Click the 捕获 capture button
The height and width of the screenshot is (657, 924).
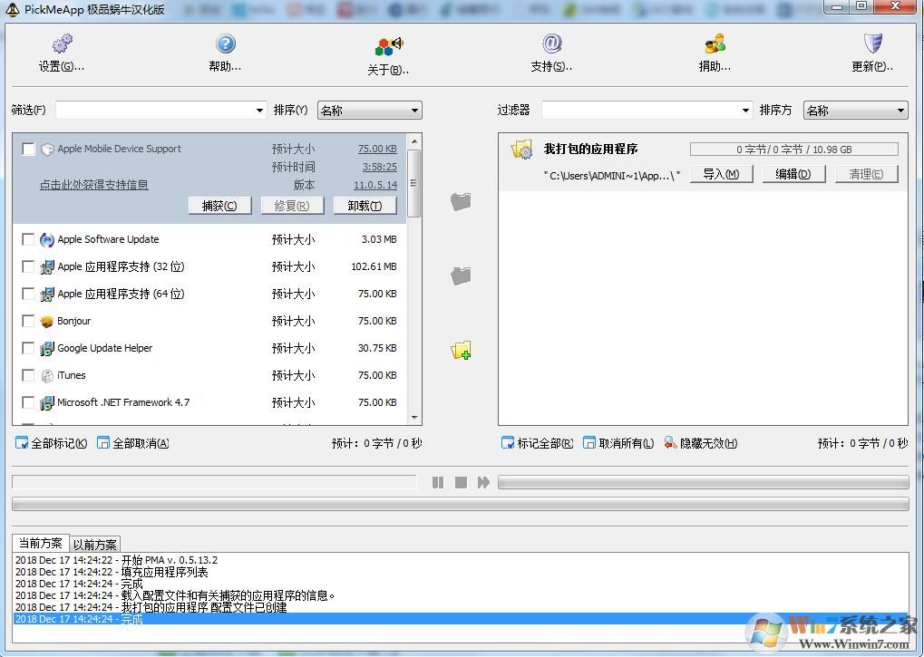(219, 206)
